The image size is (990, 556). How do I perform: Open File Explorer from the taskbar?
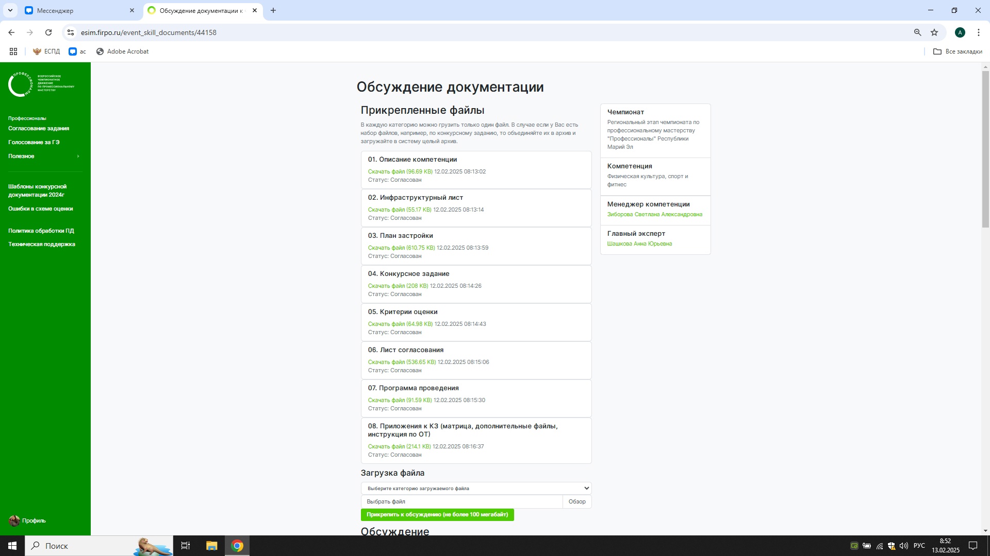(211, 546)
